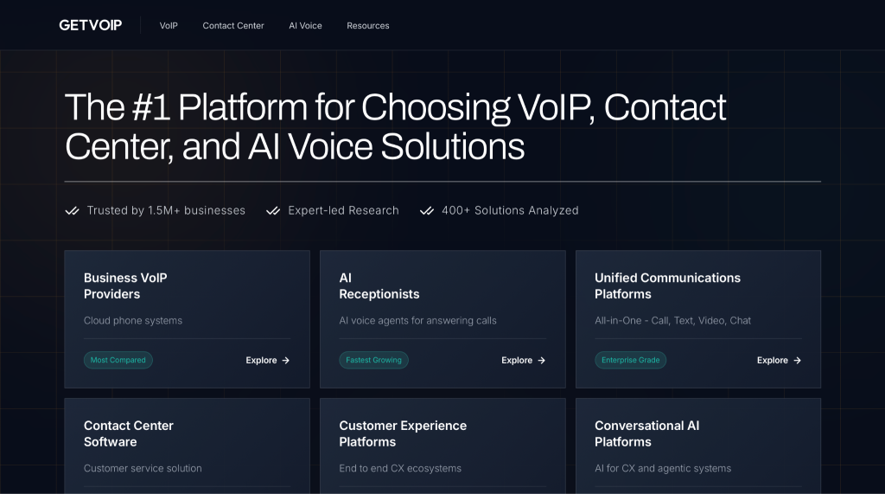Click the Unified Communications Explore arrow icon

(797, 360)
